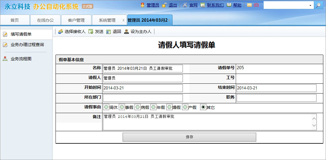Switch to the 在线办公 tab
Image resolution: width=326 pixels, height=160 pixels.
pyautogui.click(x=45, y=20)
